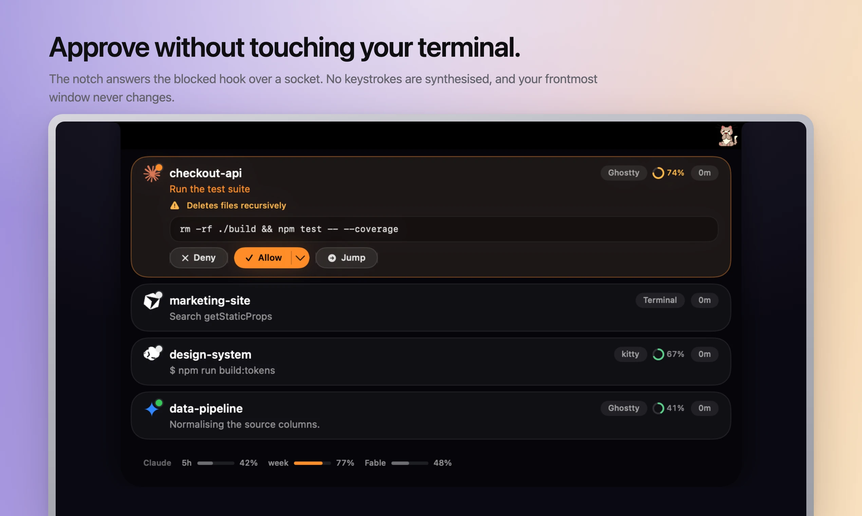Open the design-system session row
This screenshot has height=516, width=862.
click(x=431, y=362)
